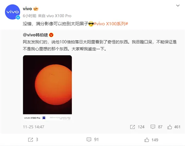
Task: Open the original post timestamp 11-25 14:47
Action: [34, 127]
